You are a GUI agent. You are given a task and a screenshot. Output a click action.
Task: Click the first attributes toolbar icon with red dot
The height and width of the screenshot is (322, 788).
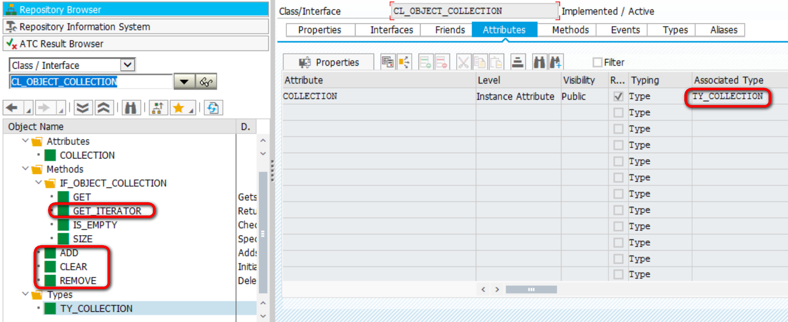pyautogui.click(x=388, y=62)
